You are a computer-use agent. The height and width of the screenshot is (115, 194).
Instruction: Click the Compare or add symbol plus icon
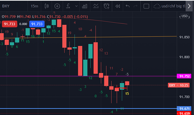[57, 6]
